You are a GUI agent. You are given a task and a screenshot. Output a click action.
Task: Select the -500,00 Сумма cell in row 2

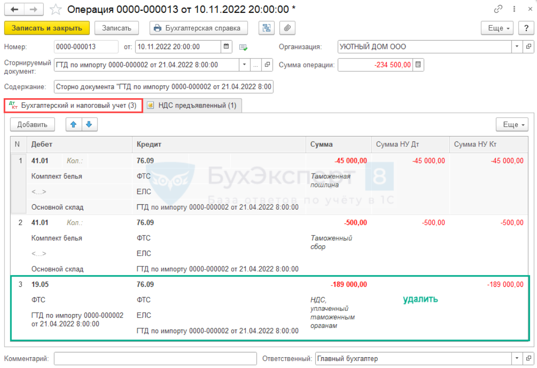pyautogui.click(x=338, y=223)
